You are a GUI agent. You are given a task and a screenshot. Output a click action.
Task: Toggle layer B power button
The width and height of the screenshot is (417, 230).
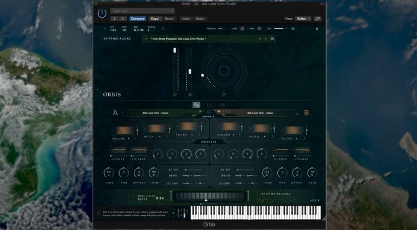tap(297, 114)
